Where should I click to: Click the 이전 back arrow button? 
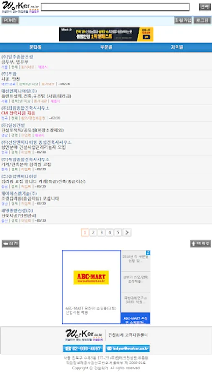pos(10,243)
